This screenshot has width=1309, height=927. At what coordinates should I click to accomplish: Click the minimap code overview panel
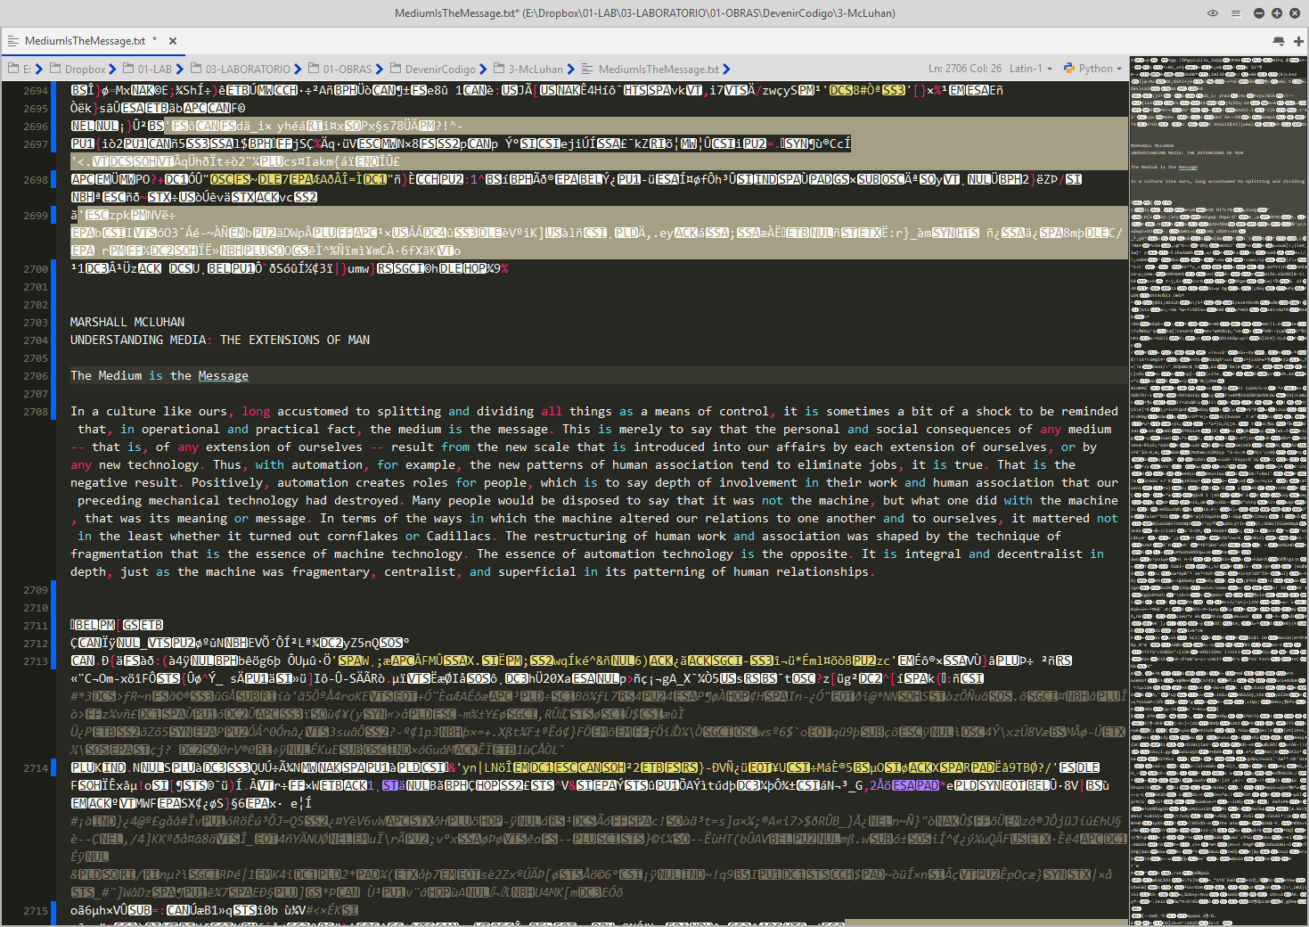(1217, 490)
